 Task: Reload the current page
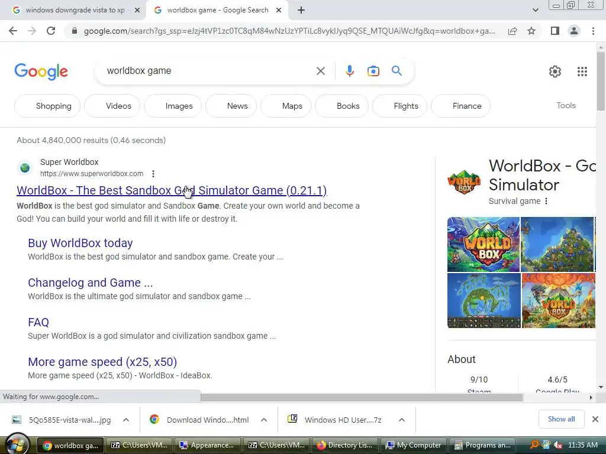pyautogui.click(x=51, y=31)
